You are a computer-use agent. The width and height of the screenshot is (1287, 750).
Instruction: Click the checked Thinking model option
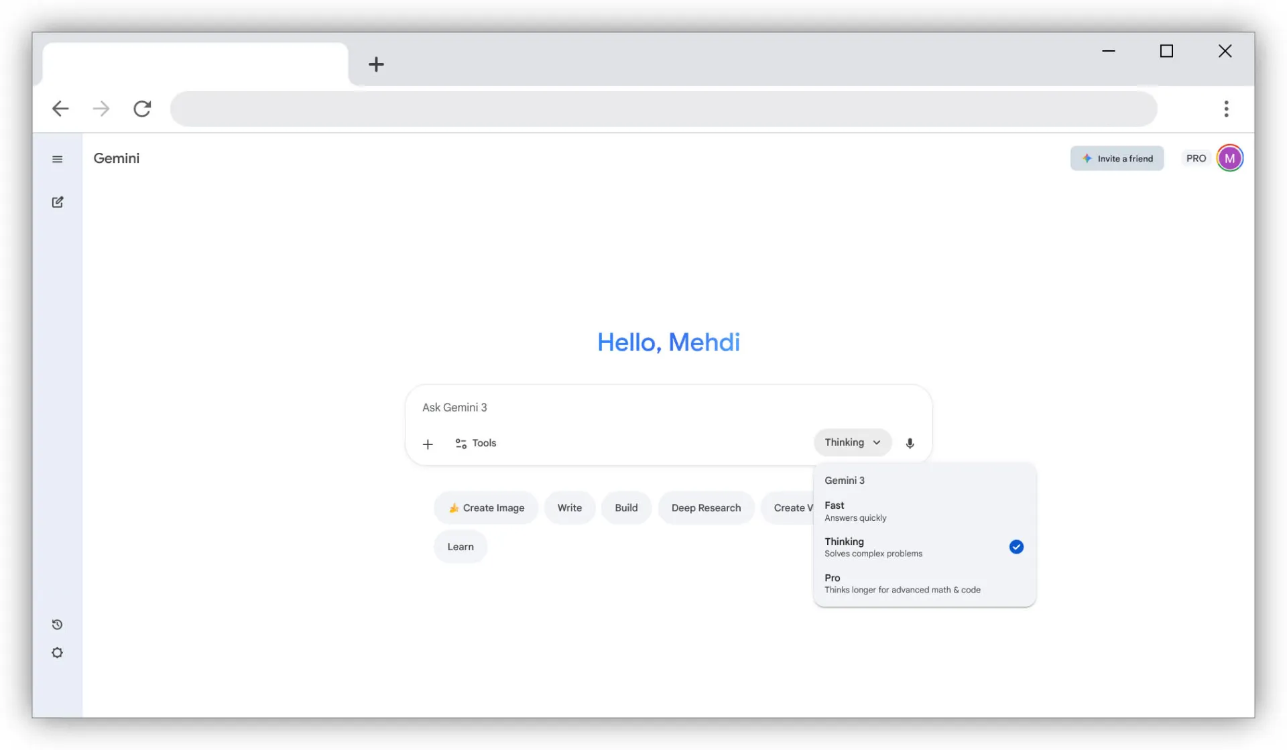click(924, 547)
